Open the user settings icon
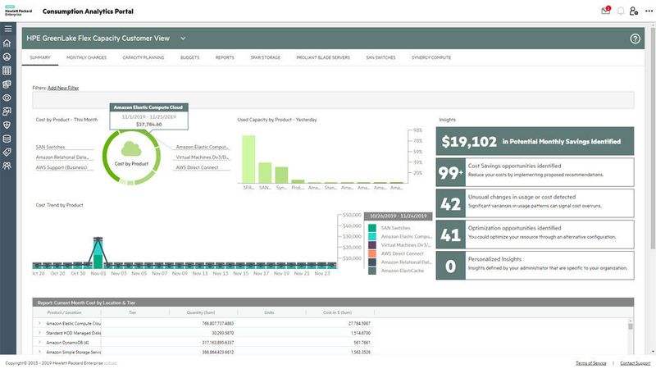 coord(634,11)
